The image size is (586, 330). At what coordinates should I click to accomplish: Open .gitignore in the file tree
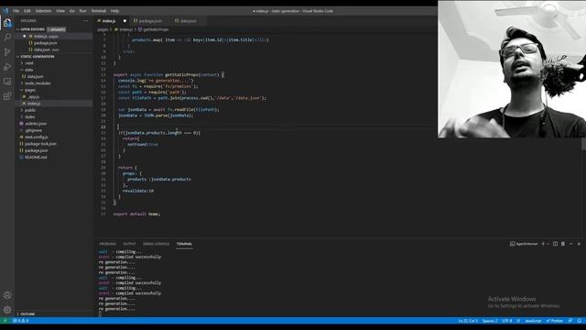33,130
